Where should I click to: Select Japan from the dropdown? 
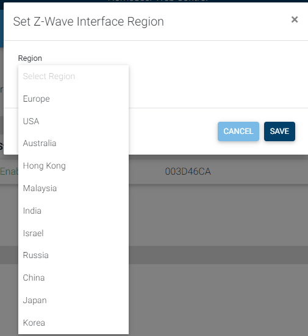coord(73,300)
